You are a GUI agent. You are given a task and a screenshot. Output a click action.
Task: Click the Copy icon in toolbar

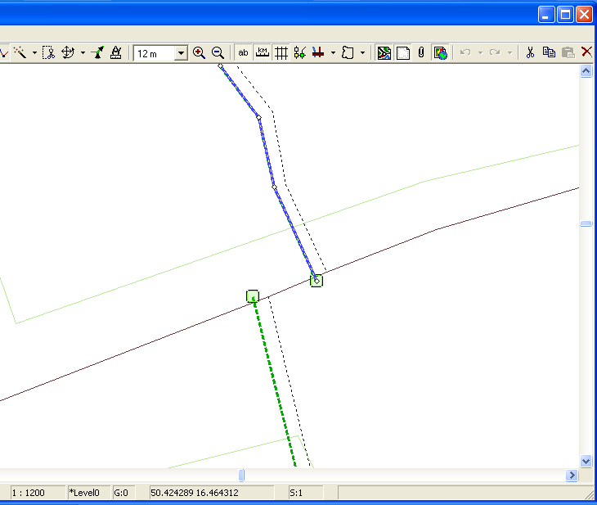(549, 52)
